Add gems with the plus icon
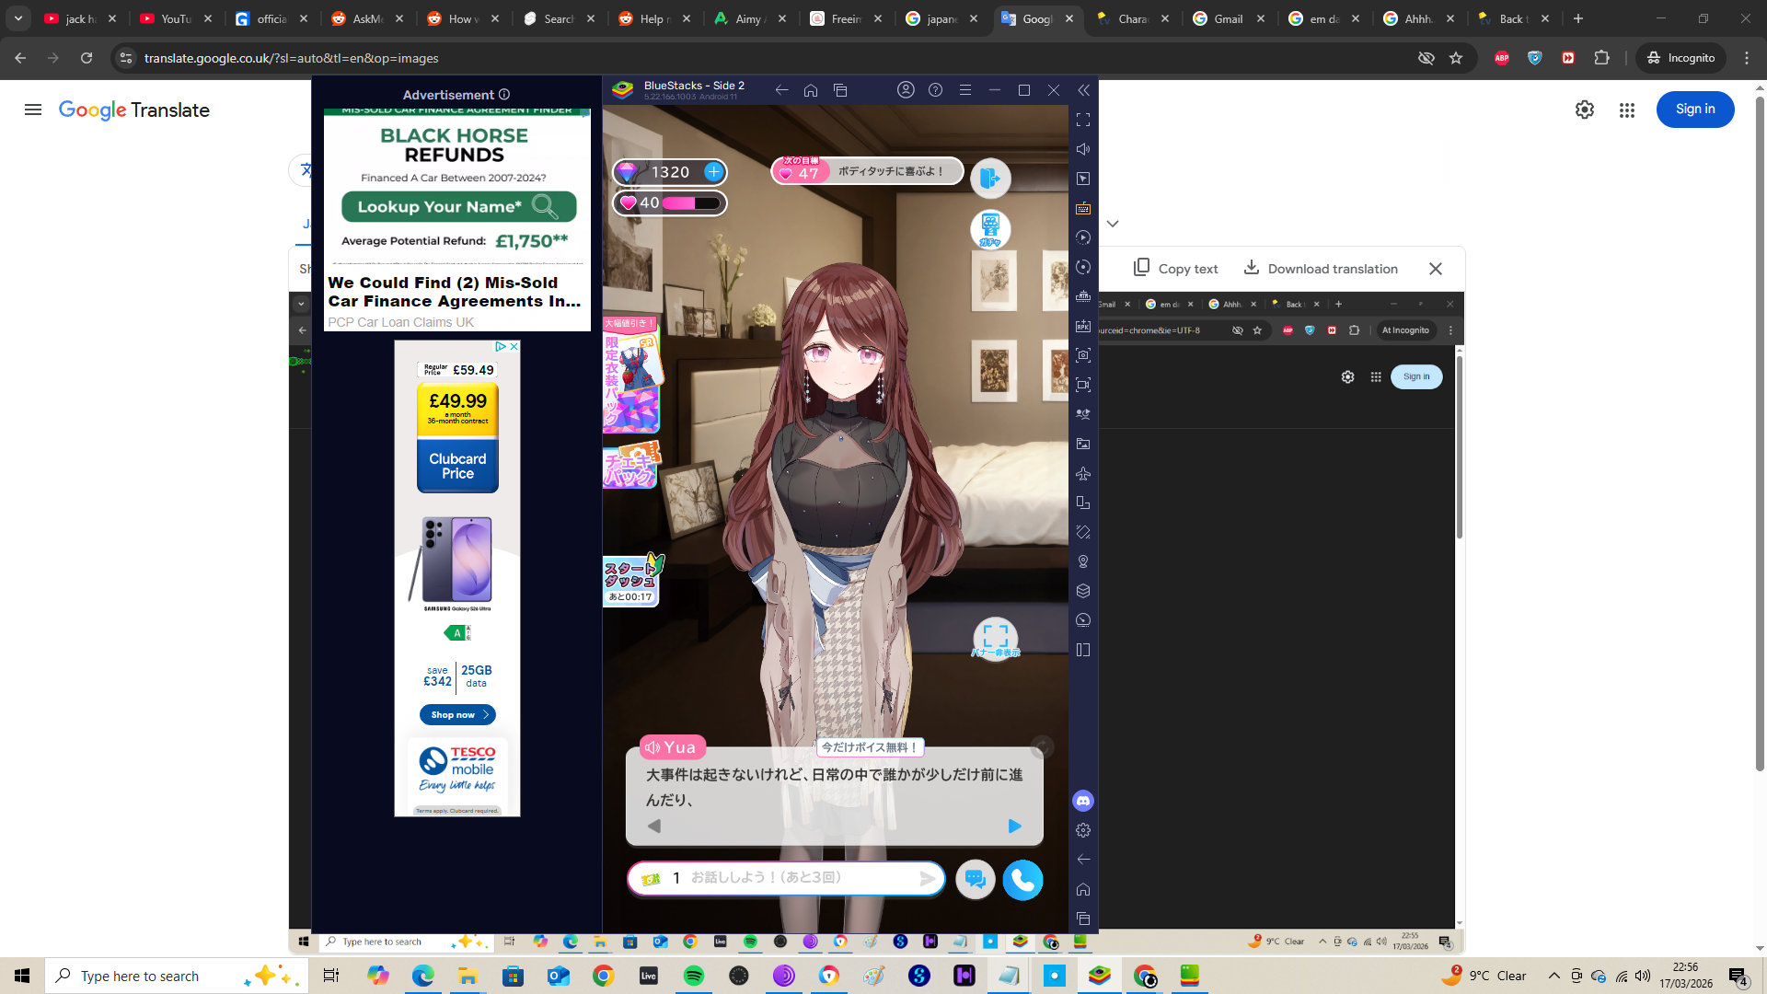This screenshot has height=994, width=1767. (713, 172)
